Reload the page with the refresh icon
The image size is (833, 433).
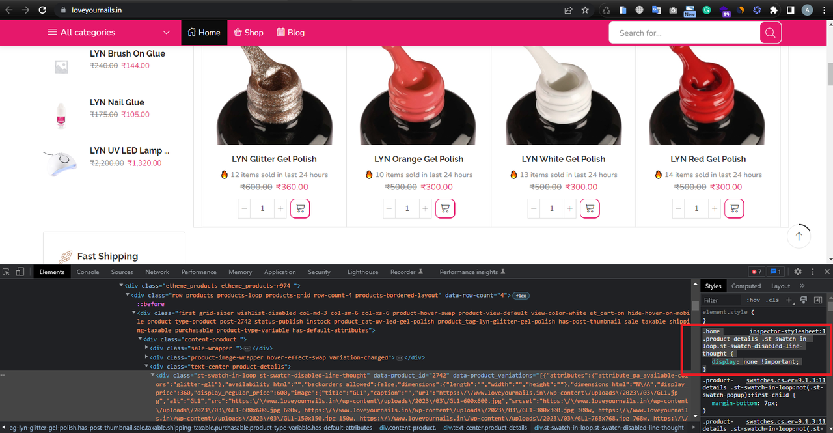[42, 10]
